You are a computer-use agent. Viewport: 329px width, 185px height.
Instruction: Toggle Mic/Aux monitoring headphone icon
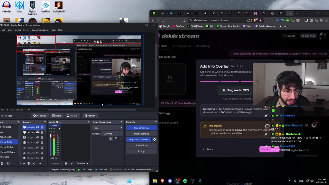pos(57,158)
